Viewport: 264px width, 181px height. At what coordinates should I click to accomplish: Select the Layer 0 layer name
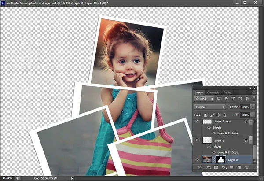[x=233, y=160]
